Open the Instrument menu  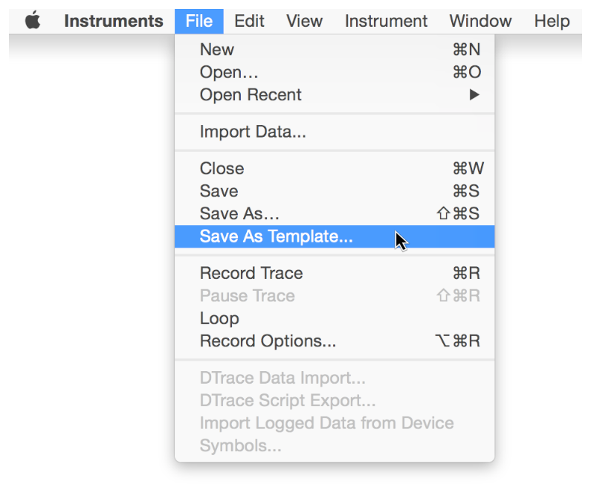(x=386, y=21)
